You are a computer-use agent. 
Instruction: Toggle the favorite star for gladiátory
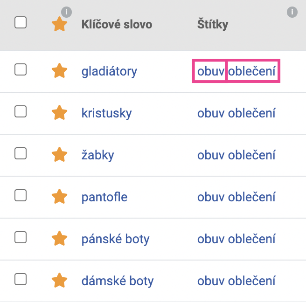coord(60,70)
